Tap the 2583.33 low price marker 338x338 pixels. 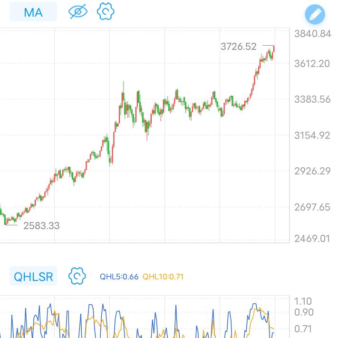[x=42, y=226]
